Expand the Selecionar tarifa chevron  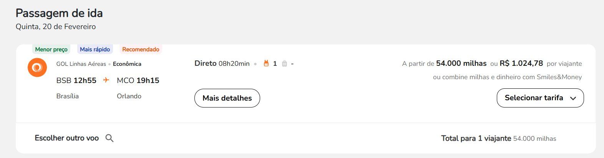coord(573,98)
